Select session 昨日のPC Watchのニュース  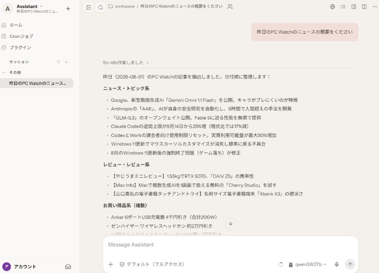pyautogui.click(x=37, y=83)
